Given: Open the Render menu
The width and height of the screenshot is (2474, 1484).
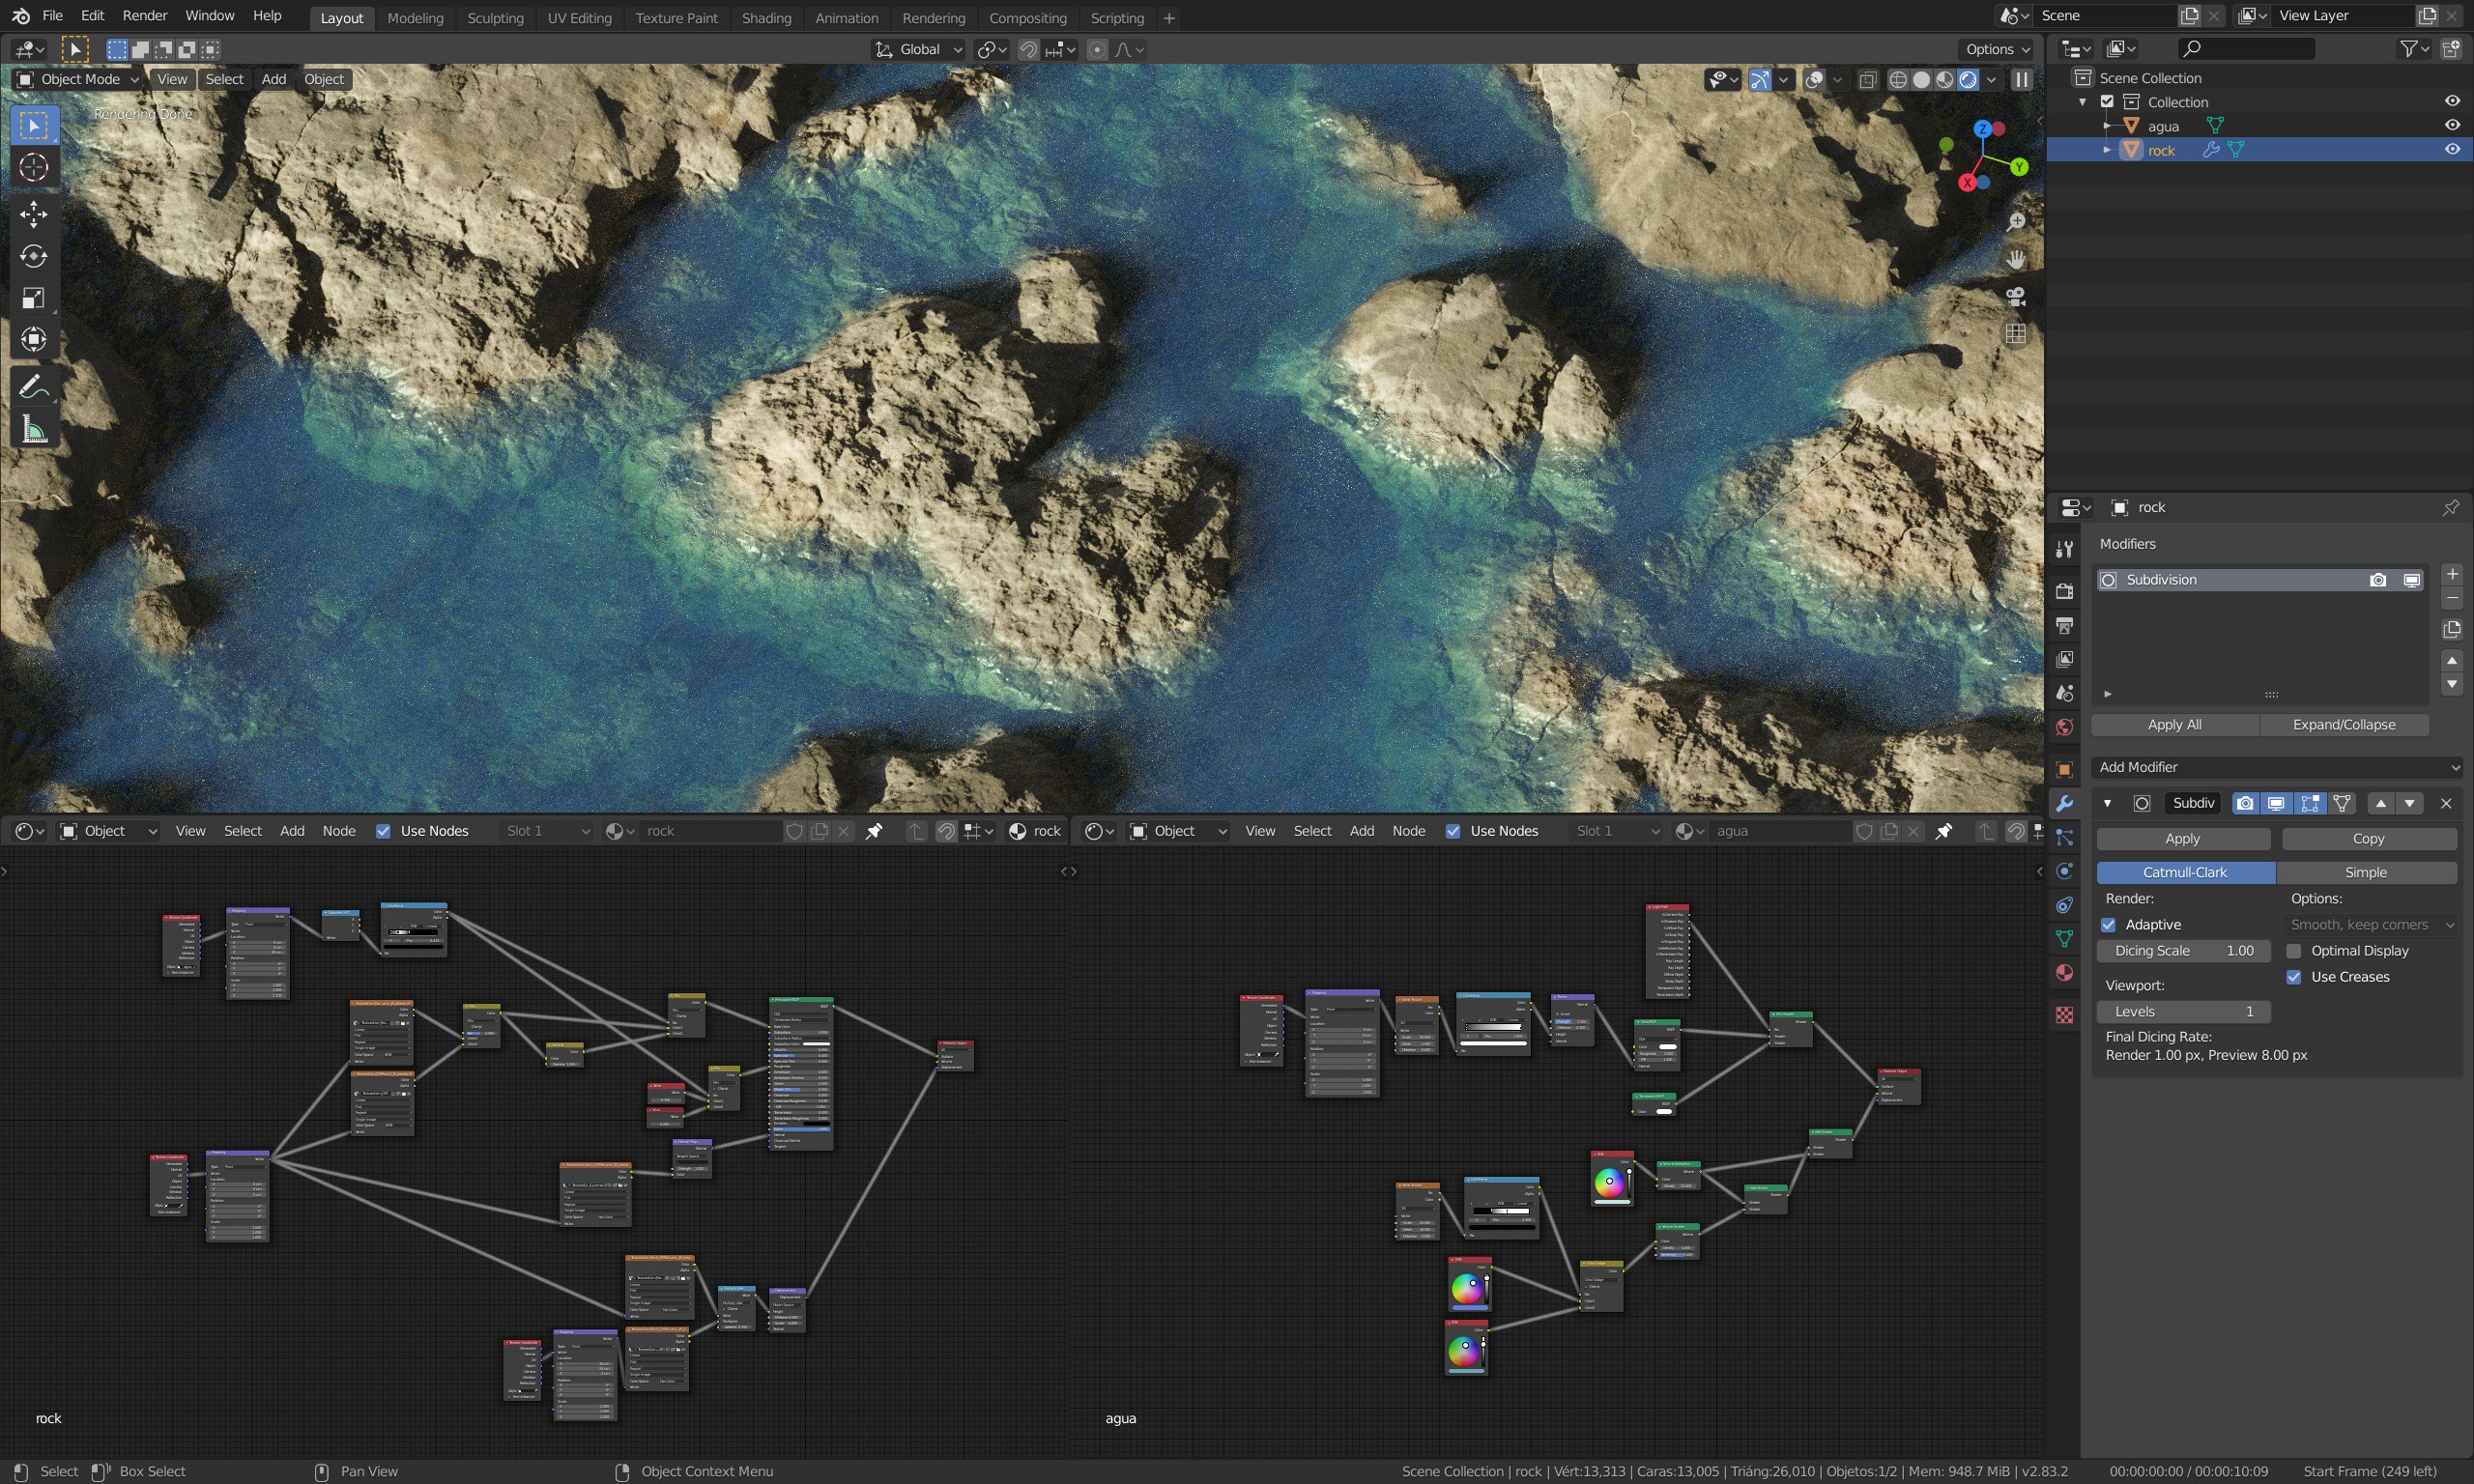Looking at the screenshot, I should [x=144, y=16].
